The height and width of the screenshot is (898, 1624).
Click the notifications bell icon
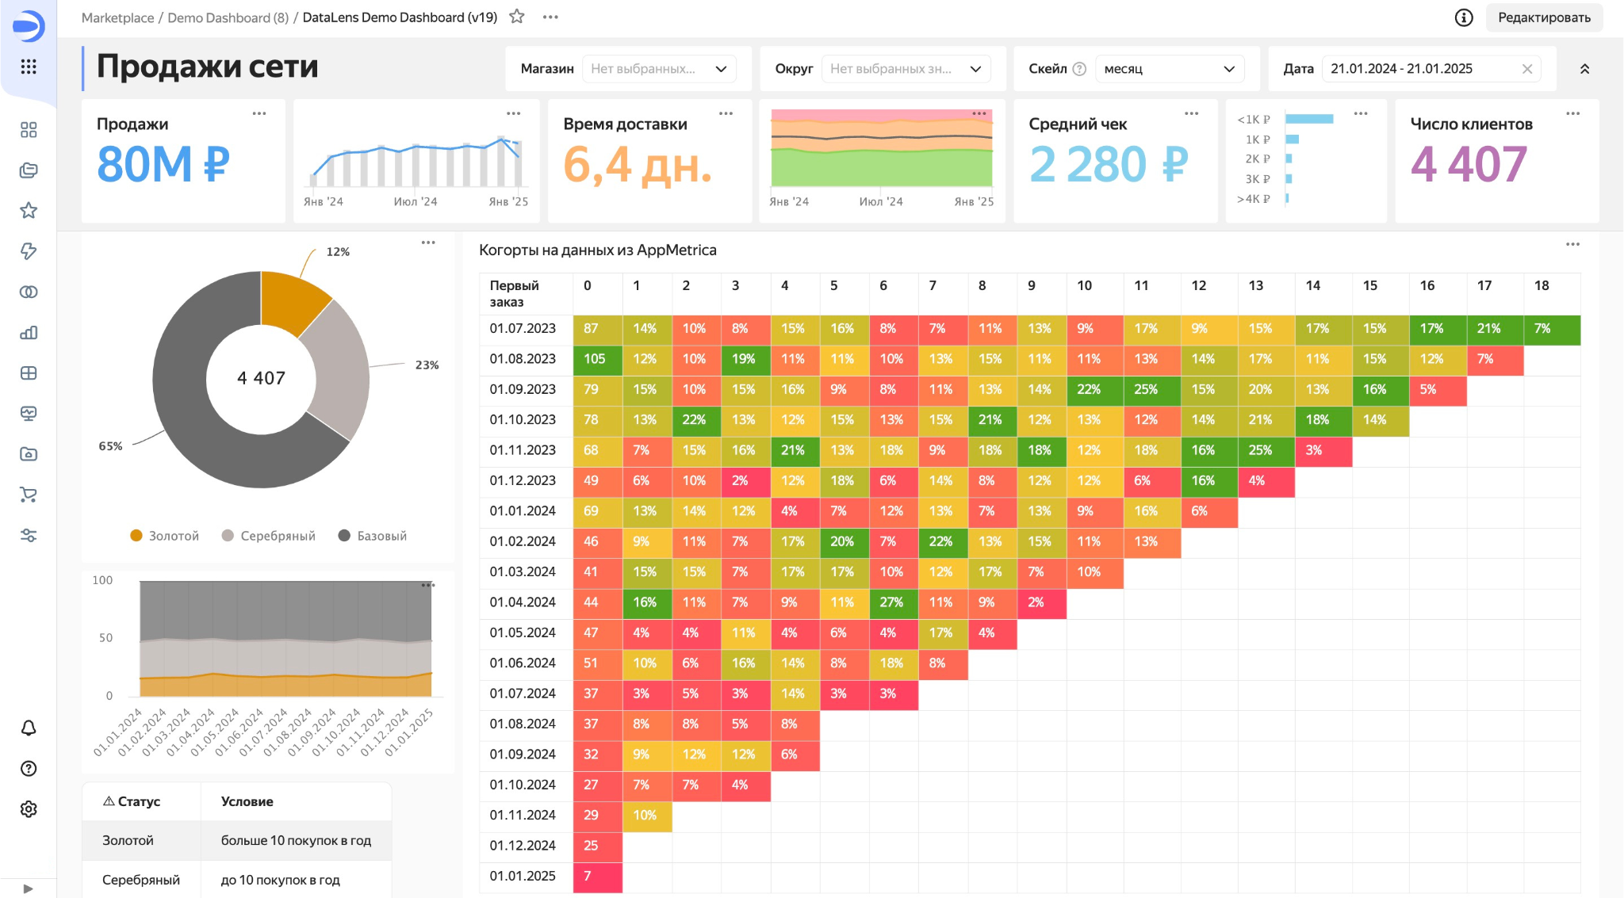pos(29,728)
